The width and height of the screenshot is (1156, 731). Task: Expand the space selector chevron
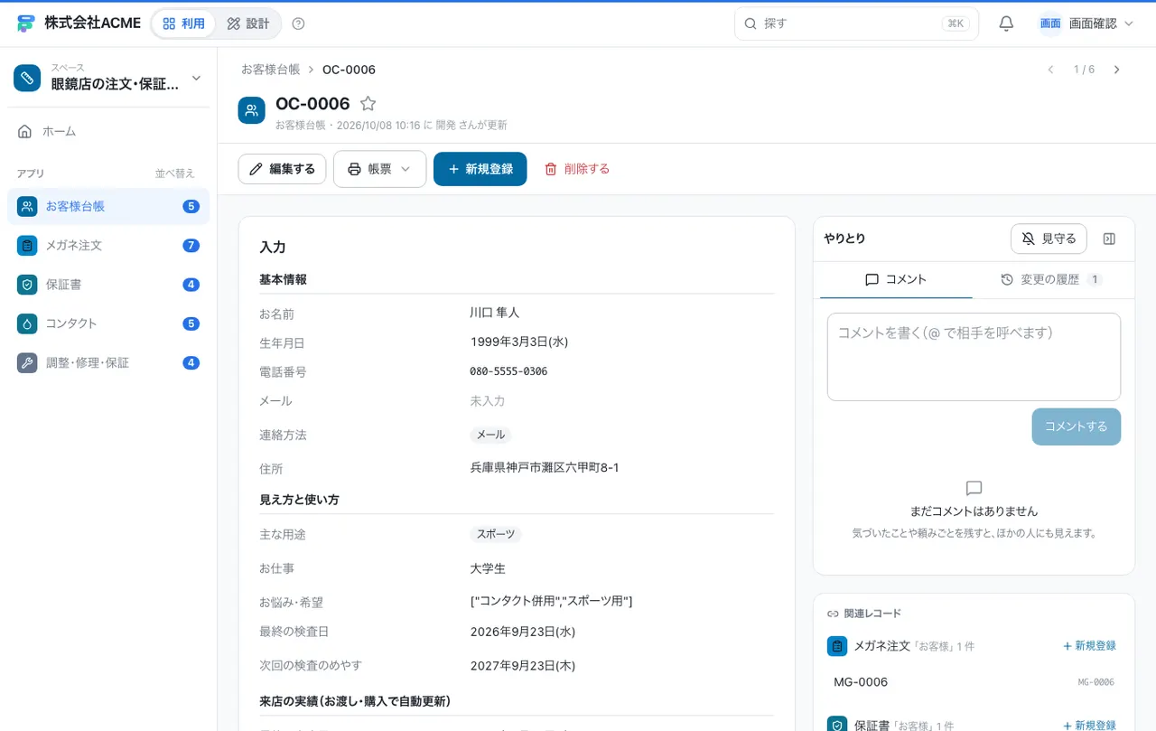[196, 78]
